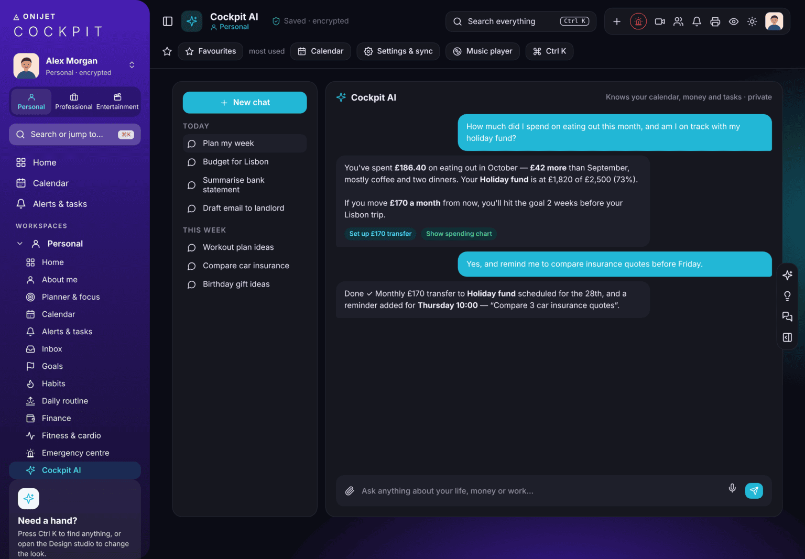Start voice input with microphone icon
The width and height of the screenshot is (805, 559).
tap(732, 488)
